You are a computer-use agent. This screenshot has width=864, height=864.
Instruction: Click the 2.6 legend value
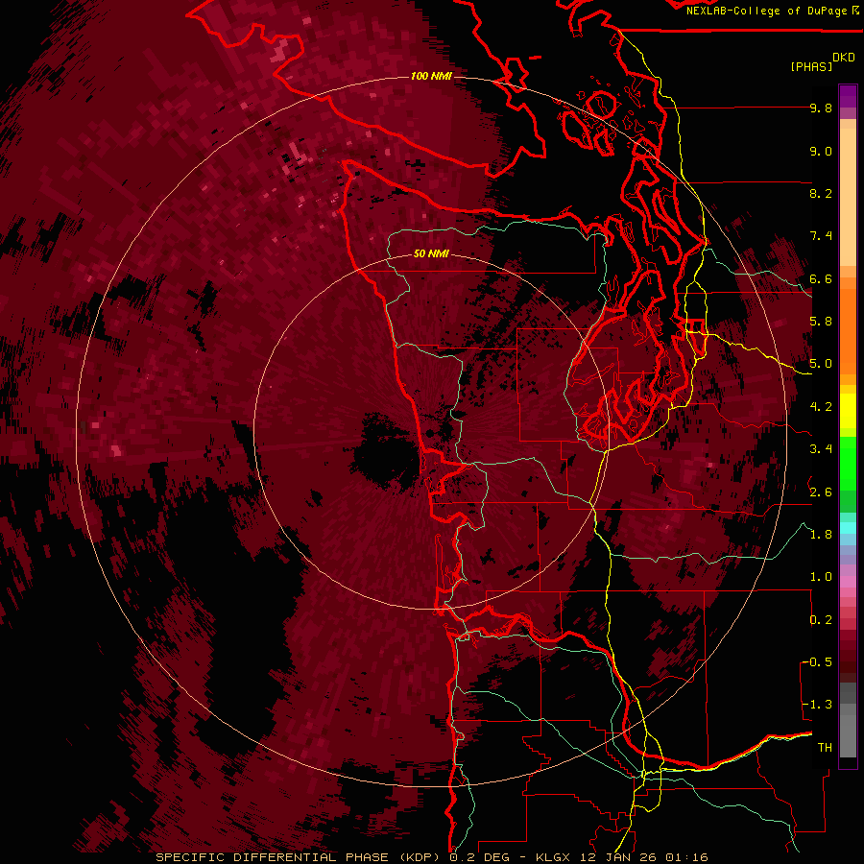(821, 492)
